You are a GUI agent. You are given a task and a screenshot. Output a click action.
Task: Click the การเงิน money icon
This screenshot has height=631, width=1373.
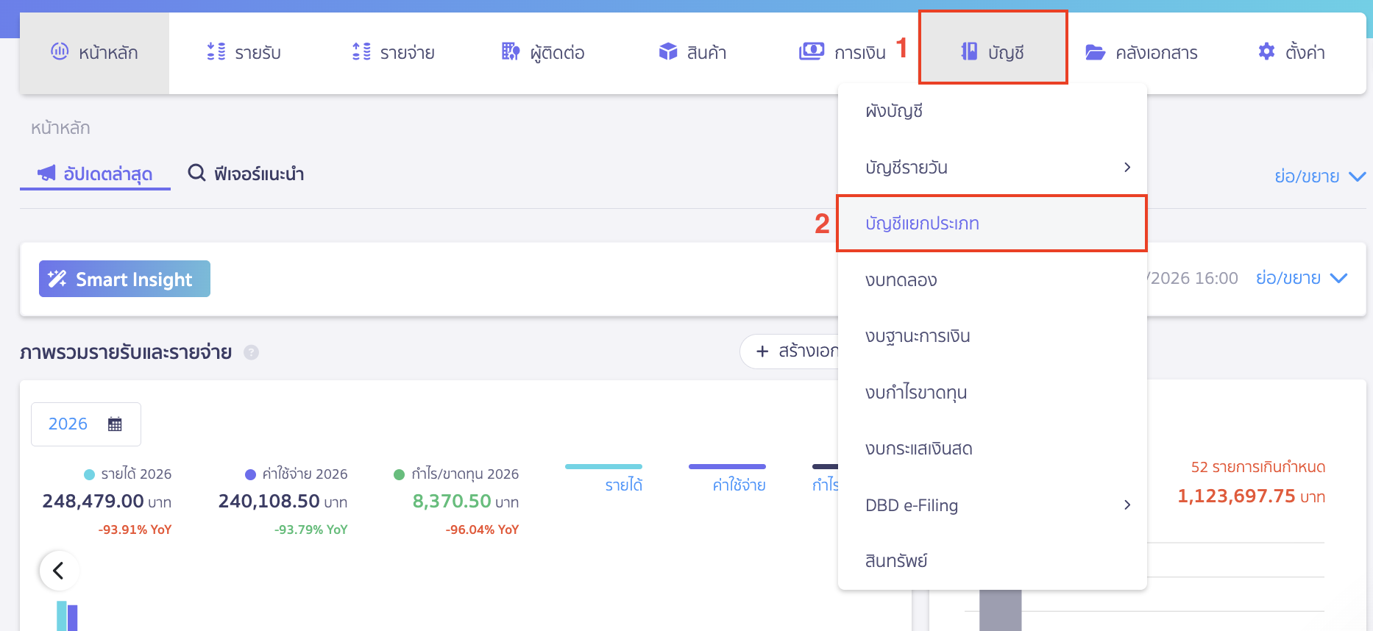click(x=812, y=51)
